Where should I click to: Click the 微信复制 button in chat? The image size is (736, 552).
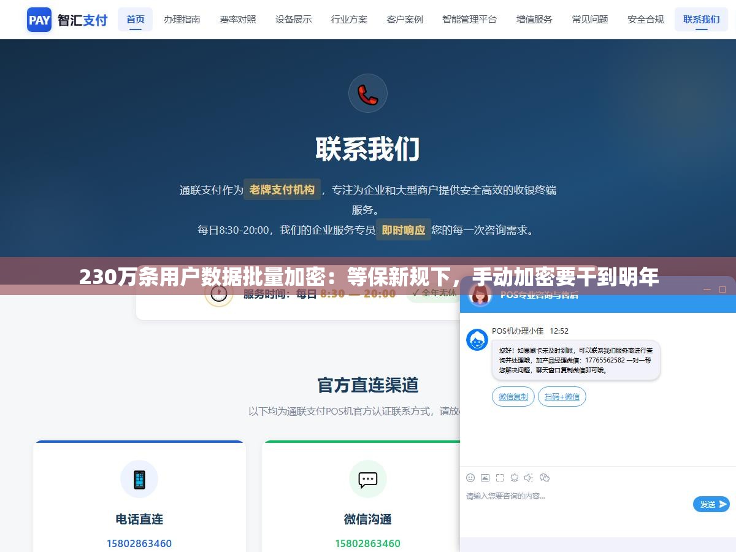point(513,397)
